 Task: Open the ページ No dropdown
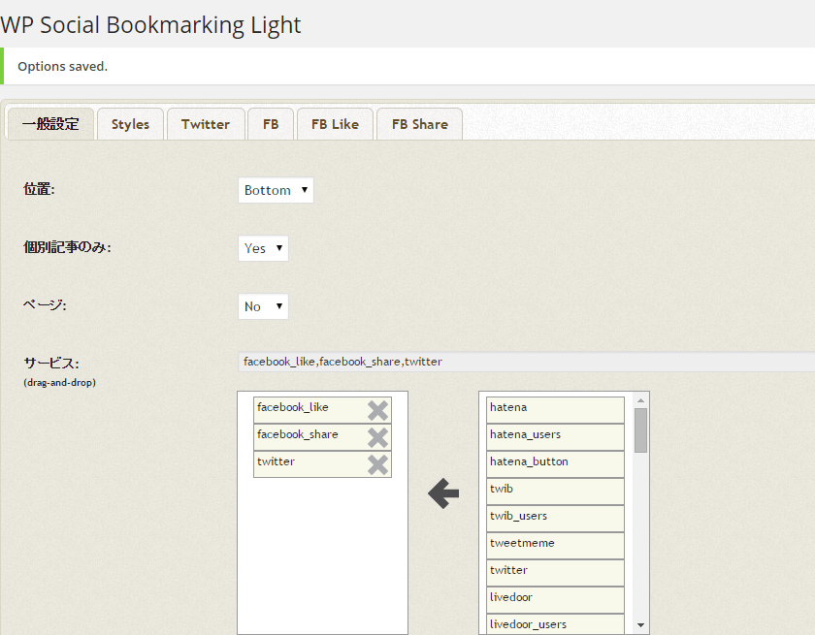coord(263,306)
